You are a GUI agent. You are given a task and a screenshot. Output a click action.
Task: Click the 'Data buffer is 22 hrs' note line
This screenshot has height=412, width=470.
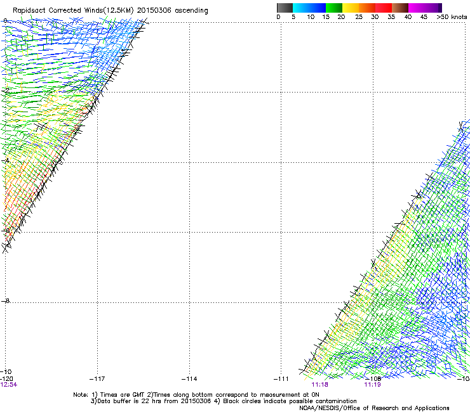coord(224,401)
